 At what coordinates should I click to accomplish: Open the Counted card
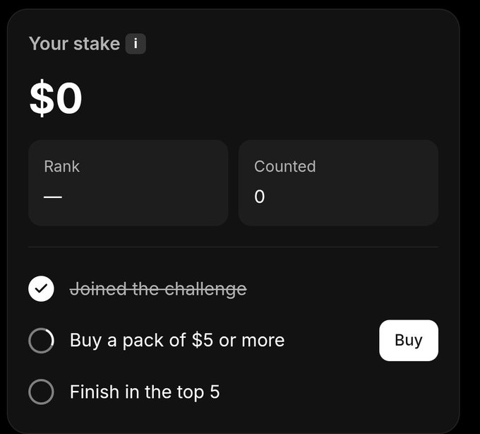[x=338, y=183]
